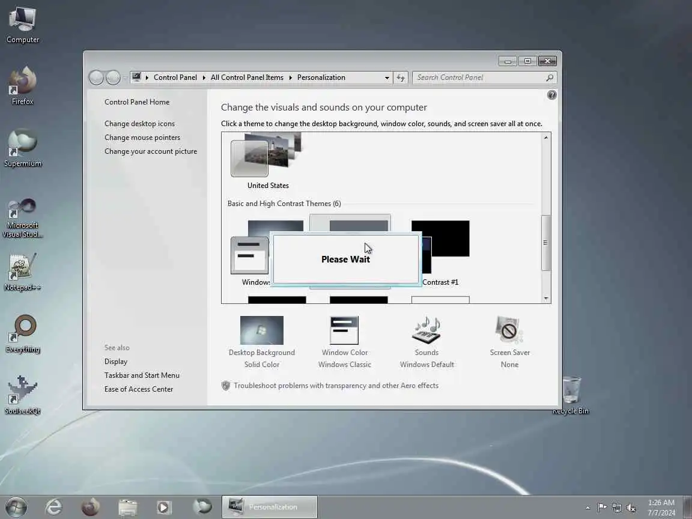
Task: Select the Everything desktop shortcut
Action: 22,333
